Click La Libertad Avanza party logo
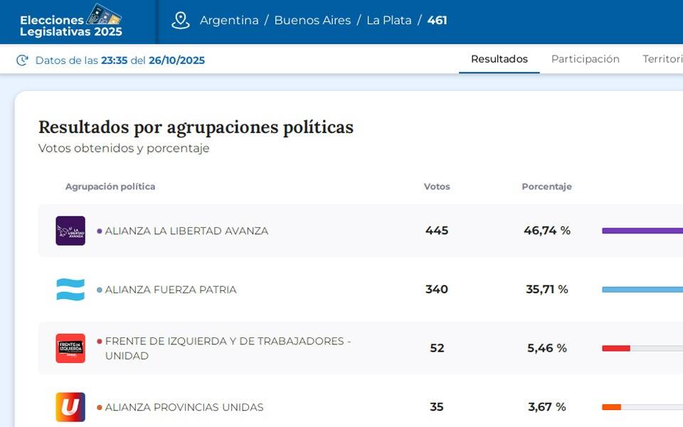 [x=70, y=231]
